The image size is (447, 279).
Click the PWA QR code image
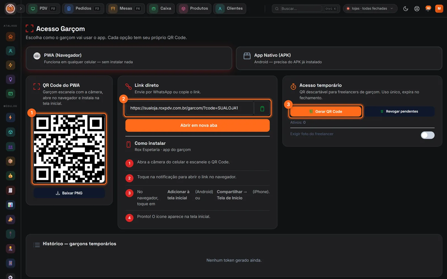(69, 149)
